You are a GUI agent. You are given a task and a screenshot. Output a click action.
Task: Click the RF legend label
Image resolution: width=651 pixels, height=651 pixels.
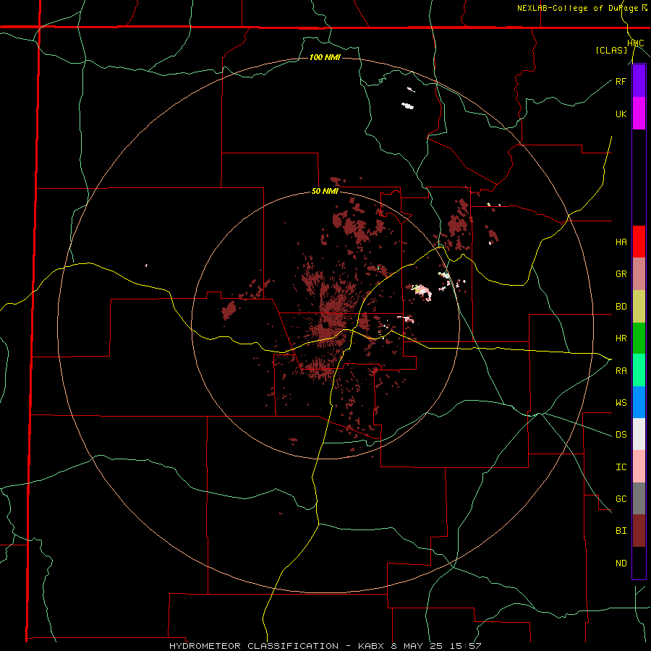pos(621,81)
